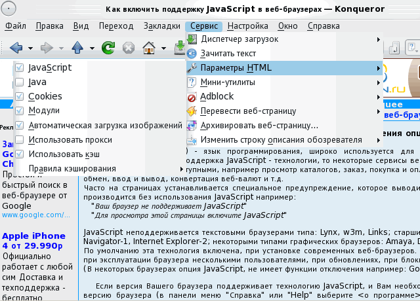Click the Stop loading icon
Viewport: 420px width, 301px height.
click(129, 48)
